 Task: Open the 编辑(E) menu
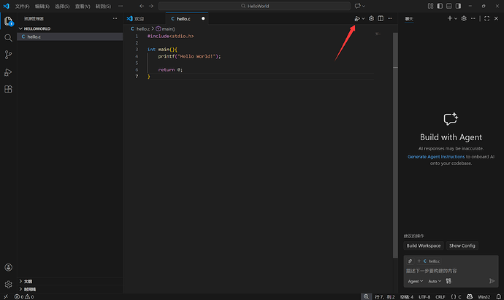point(42,6)
